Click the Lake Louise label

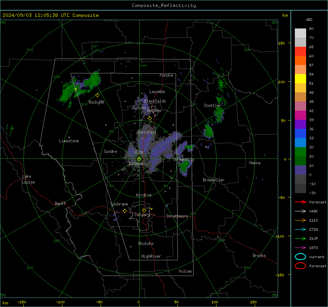pos(28,179)
